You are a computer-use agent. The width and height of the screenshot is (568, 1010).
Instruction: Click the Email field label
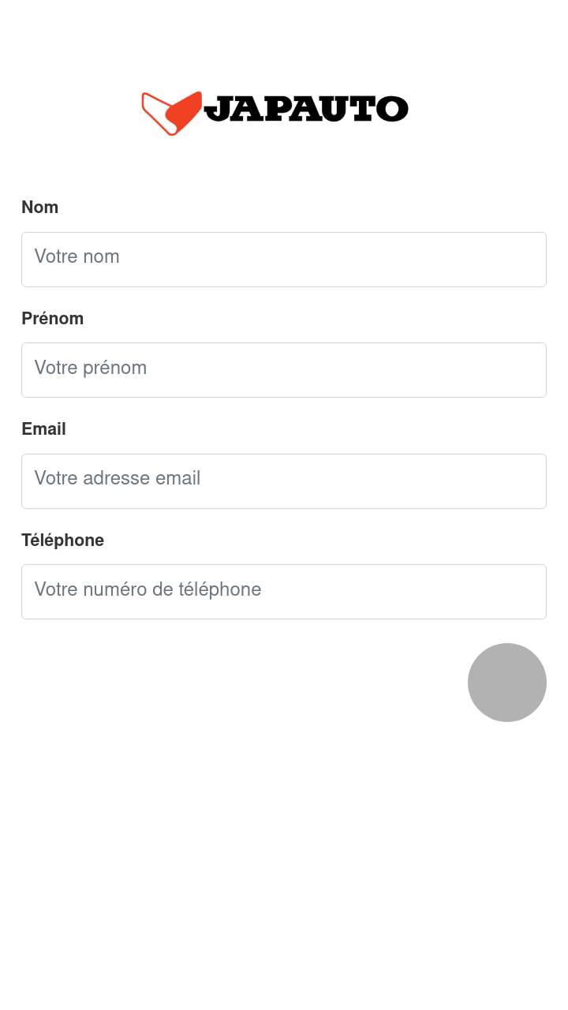pos(44,429)
